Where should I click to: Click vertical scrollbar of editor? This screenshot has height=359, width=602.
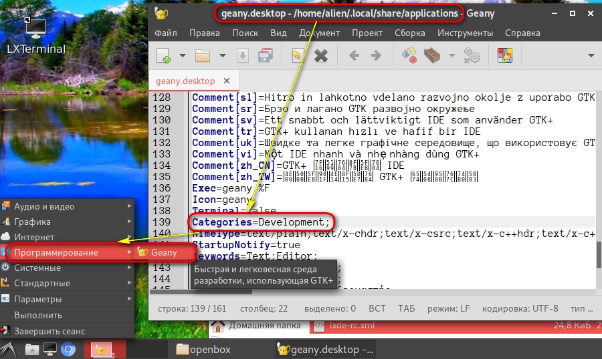pos(599,255)
